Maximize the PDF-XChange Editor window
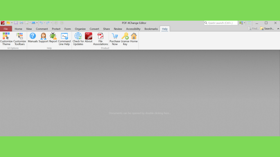This screenshot has width=280, height=157. coord(266,23)
